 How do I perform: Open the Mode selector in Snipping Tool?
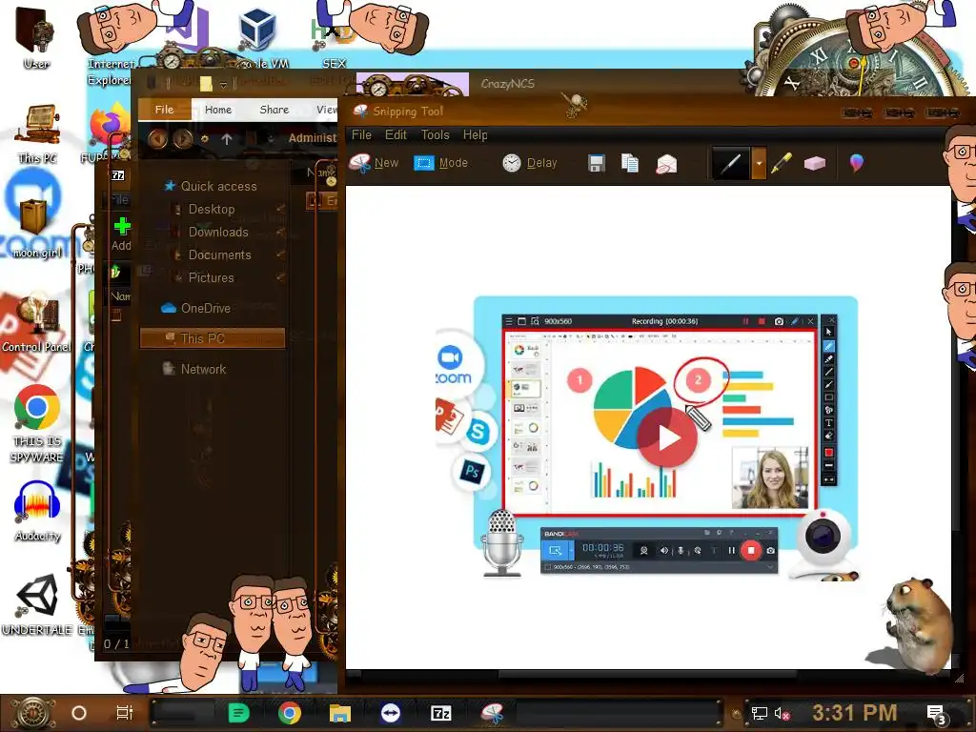[x=440, y=163]
